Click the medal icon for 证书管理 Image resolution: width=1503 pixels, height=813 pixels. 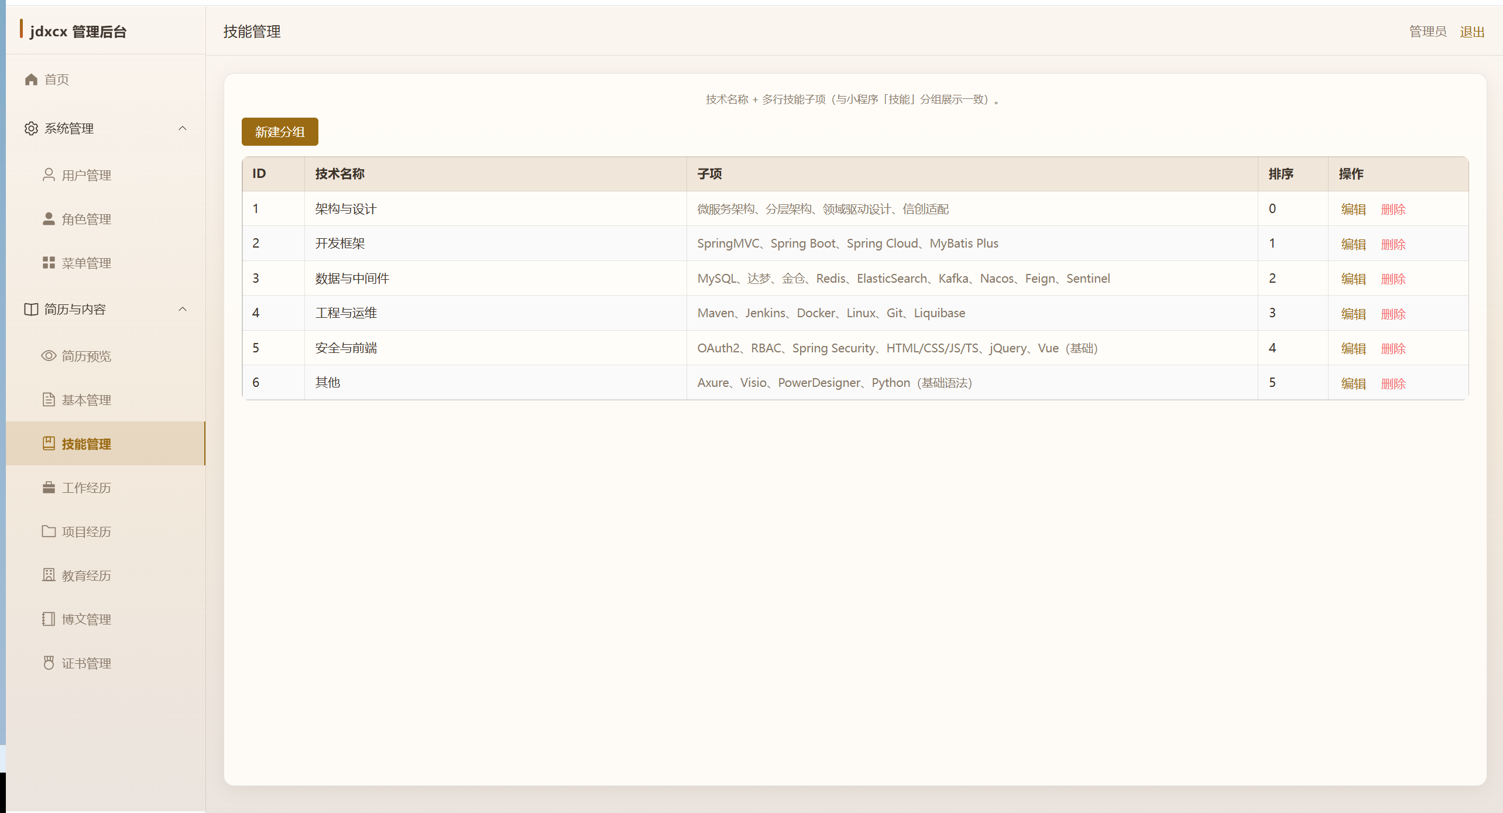49,663
